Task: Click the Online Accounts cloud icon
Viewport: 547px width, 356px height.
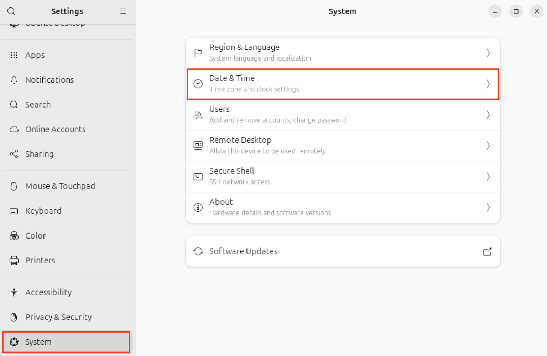Action: pyautogui.click(x=14, y=129)
